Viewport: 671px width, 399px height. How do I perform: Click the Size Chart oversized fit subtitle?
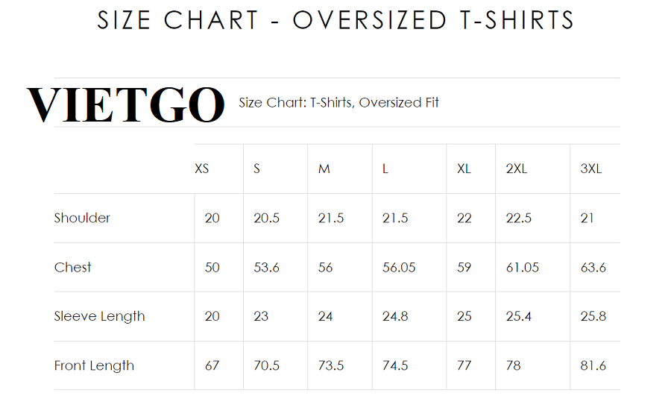pyautogui.click(x=338, y=103)
